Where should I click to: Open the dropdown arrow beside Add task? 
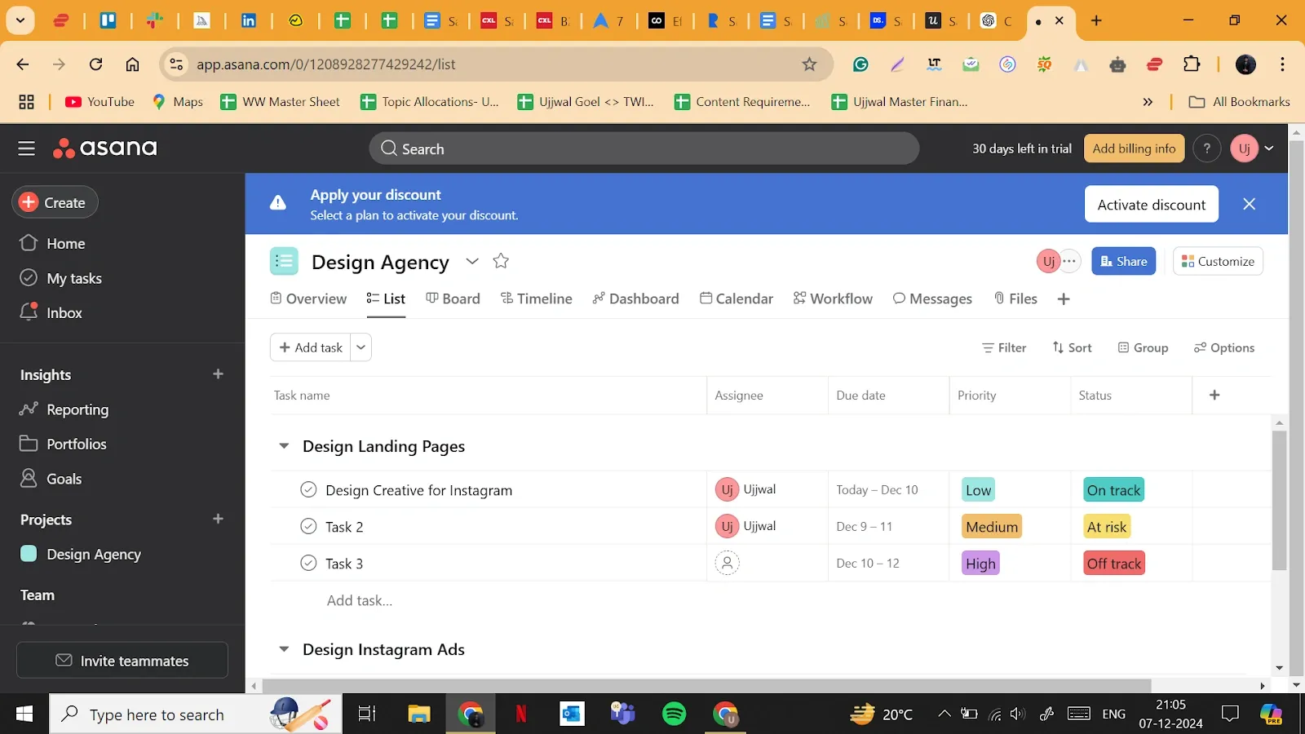tap(361, 347)
